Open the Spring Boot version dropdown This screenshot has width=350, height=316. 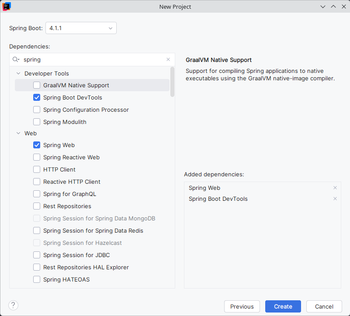(x=81, y=28)
